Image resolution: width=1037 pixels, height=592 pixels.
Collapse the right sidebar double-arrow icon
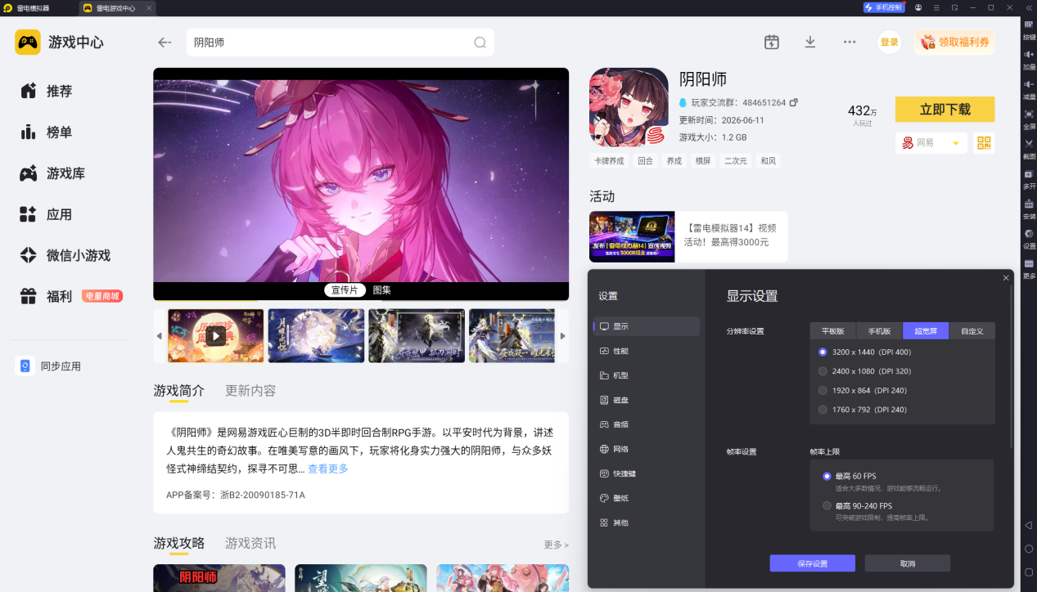pos(1029,7)
